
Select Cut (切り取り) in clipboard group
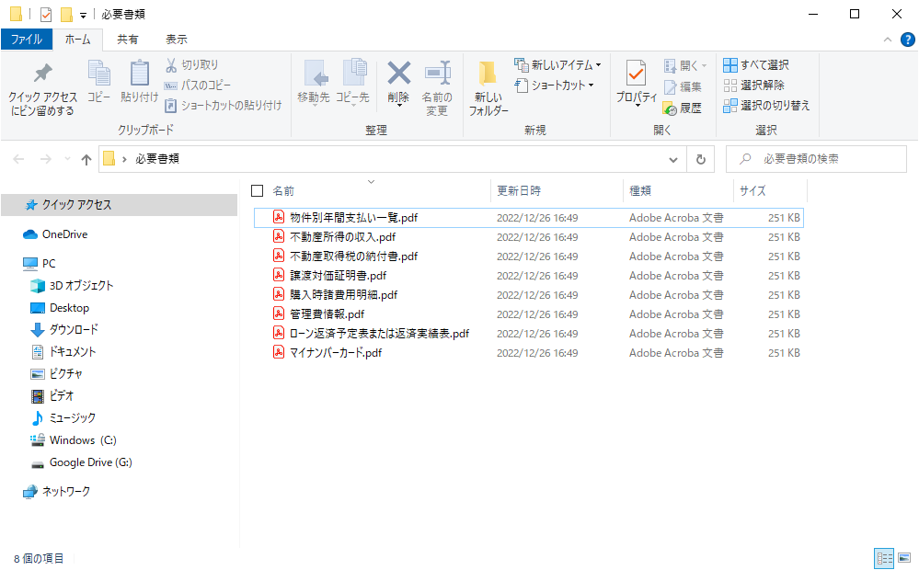click(x=191, y=64)
